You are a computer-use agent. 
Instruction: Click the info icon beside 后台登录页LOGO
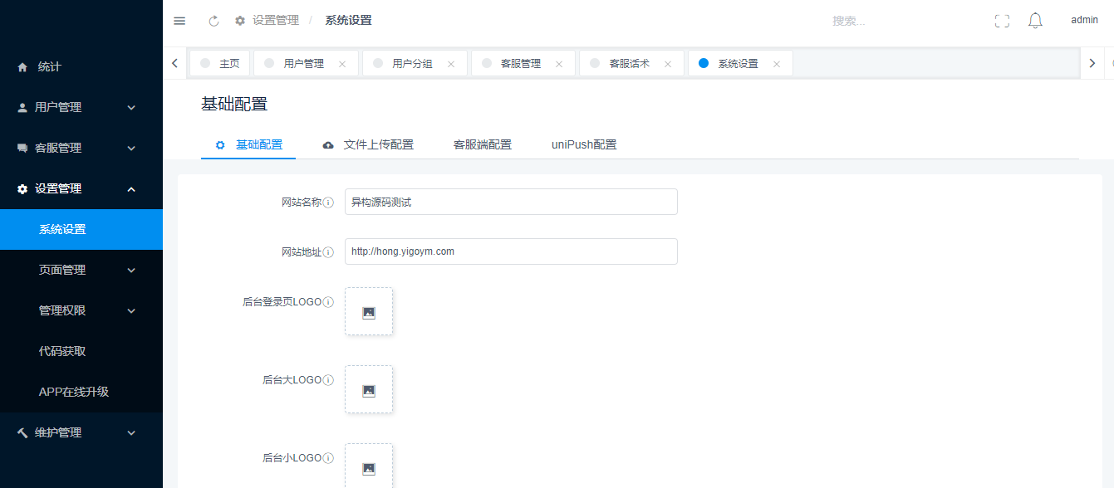coord(330,301)
